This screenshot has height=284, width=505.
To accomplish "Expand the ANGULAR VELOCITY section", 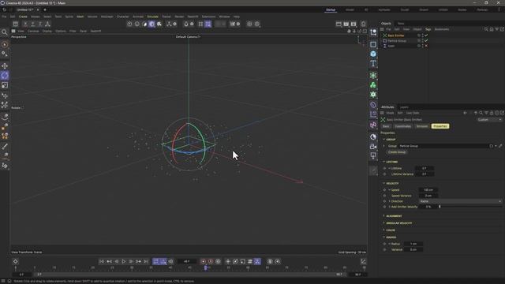I will point(384,222).
